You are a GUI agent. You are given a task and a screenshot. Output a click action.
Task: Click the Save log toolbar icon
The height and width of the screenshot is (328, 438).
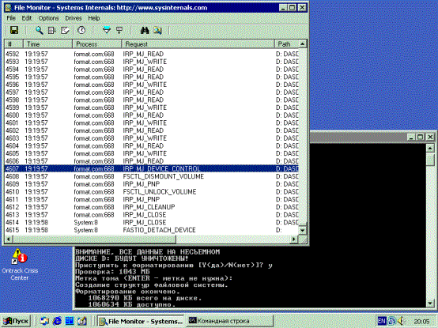(14, 30)
